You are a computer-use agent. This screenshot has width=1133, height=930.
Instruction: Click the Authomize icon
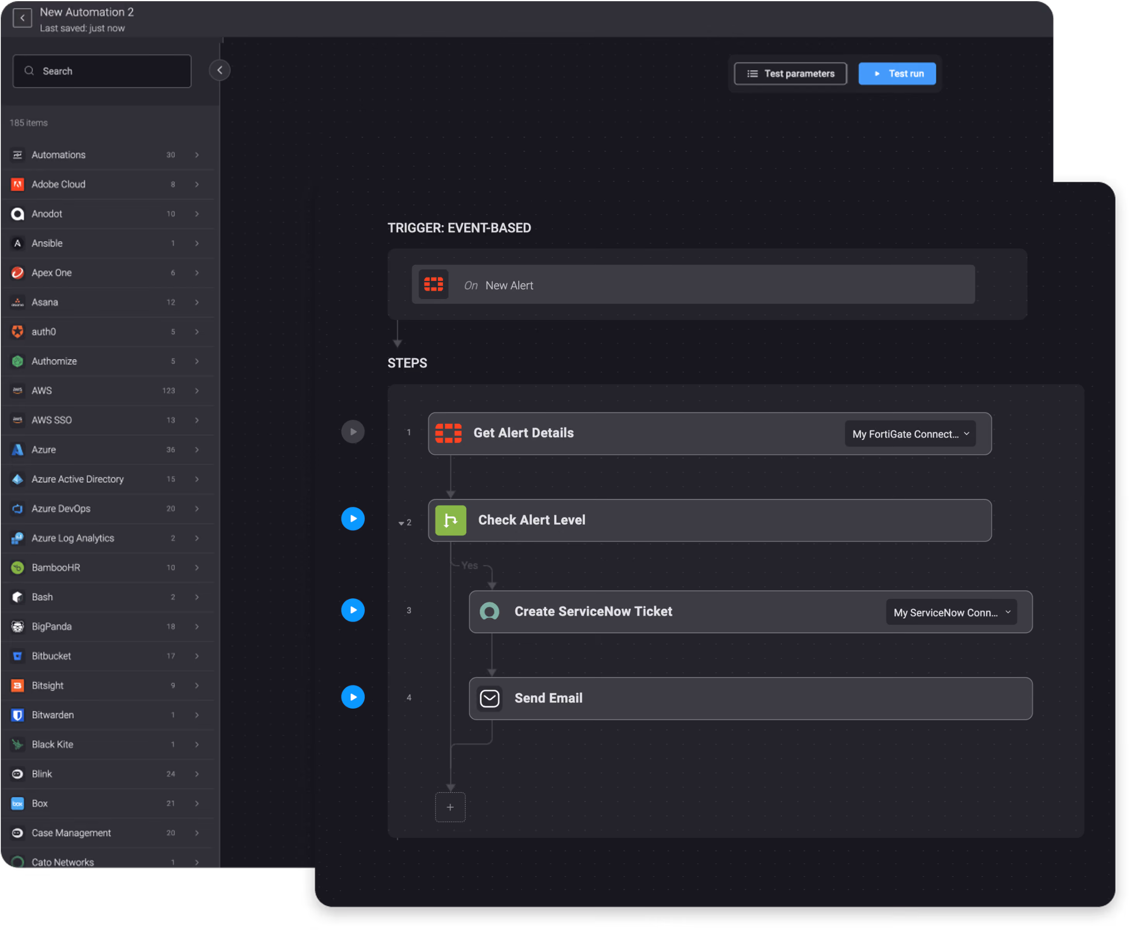18,361
